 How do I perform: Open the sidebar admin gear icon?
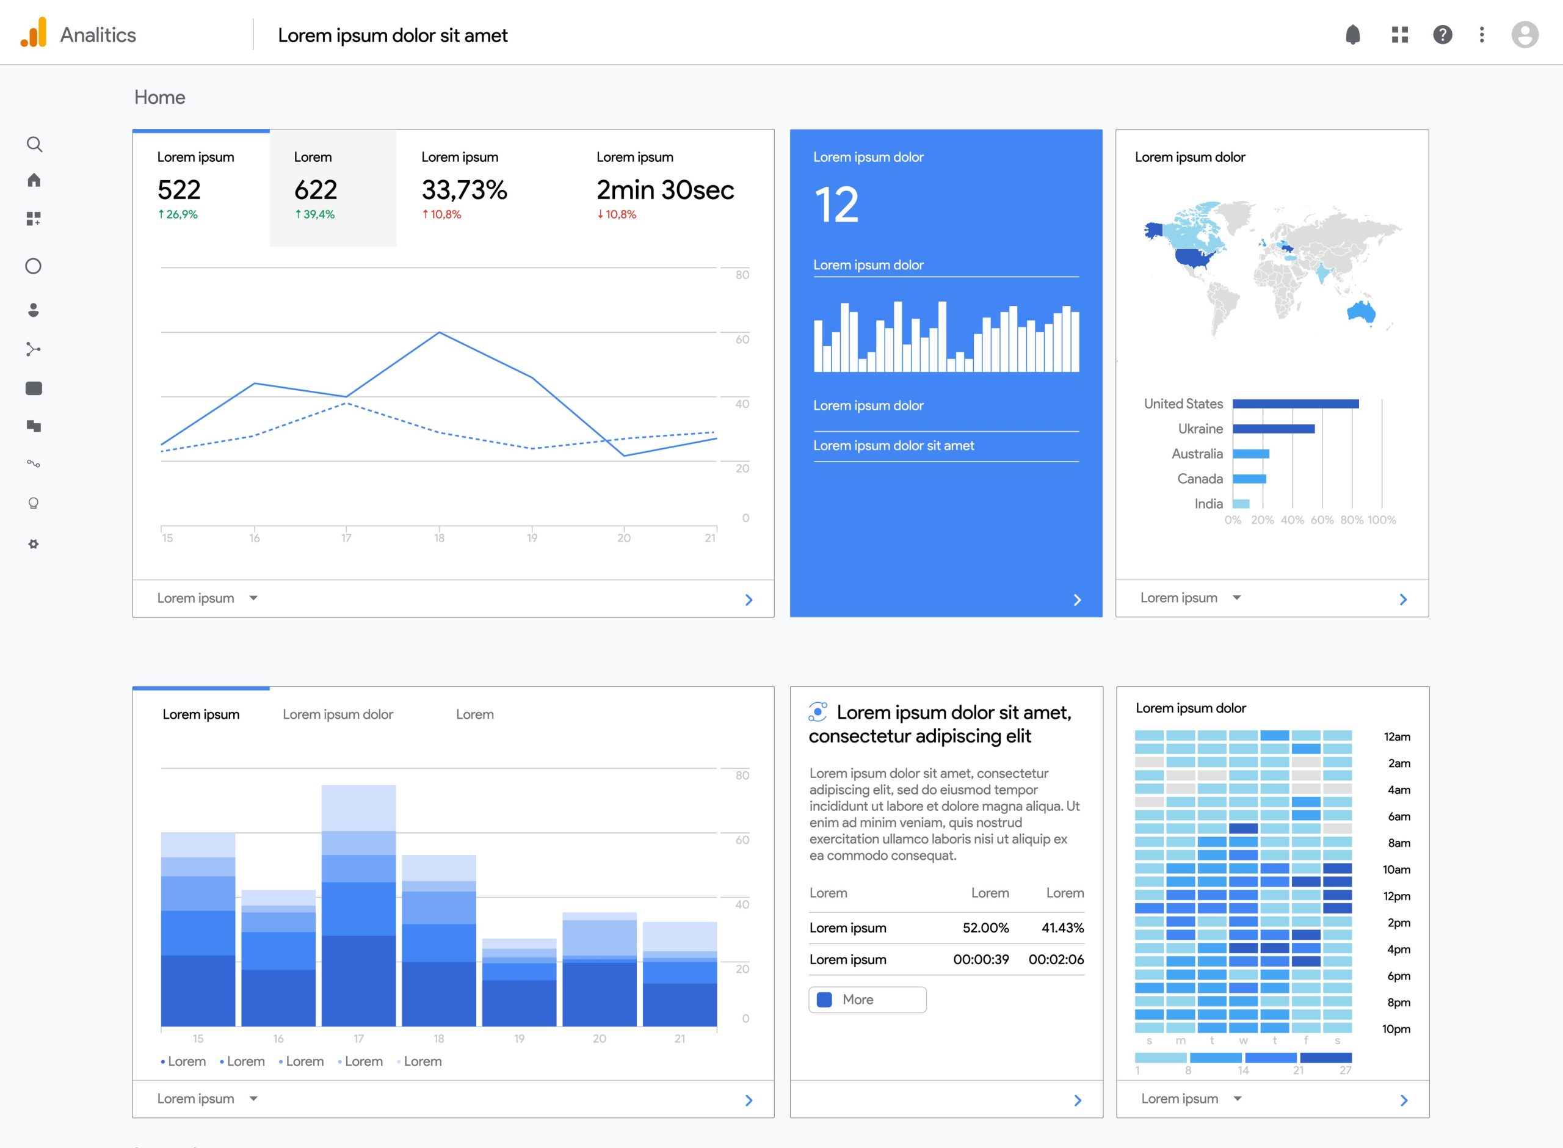coord(34,544)
